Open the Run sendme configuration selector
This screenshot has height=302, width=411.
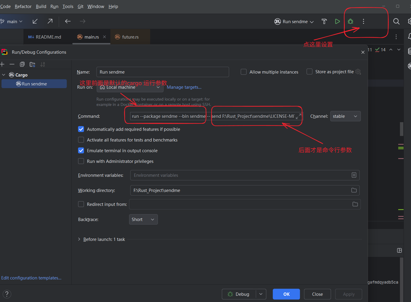[x=294, y=21]
